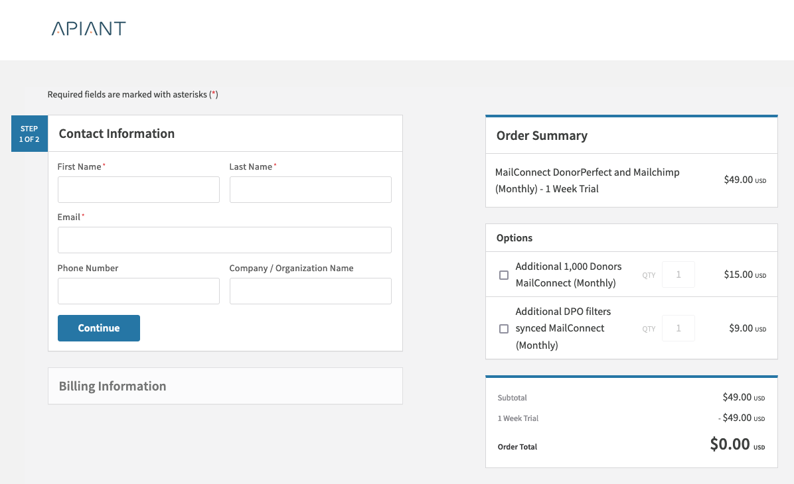Select the Email input field

[224, 240]
